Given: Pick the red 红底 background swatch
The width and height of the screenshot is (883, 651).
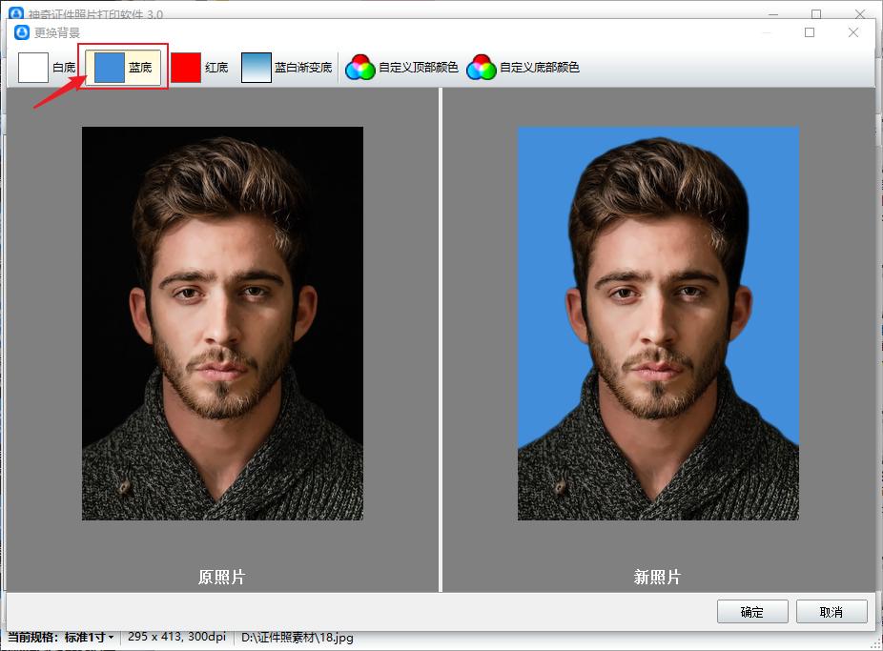Looking at the screenshot, I should coord(199,68).
